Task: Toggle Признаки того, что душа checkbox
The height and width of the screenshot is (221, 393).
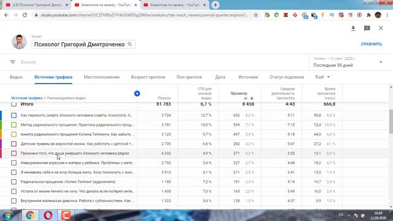Action: [x=14, y=153]
